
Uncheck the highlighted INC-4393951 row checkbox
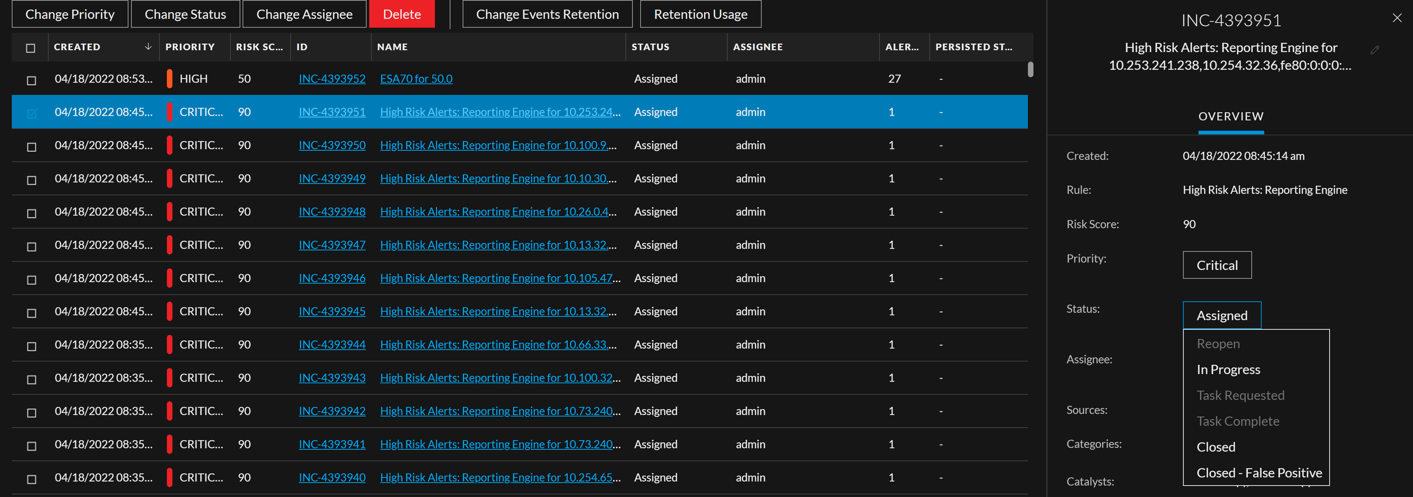pos(31,113)
